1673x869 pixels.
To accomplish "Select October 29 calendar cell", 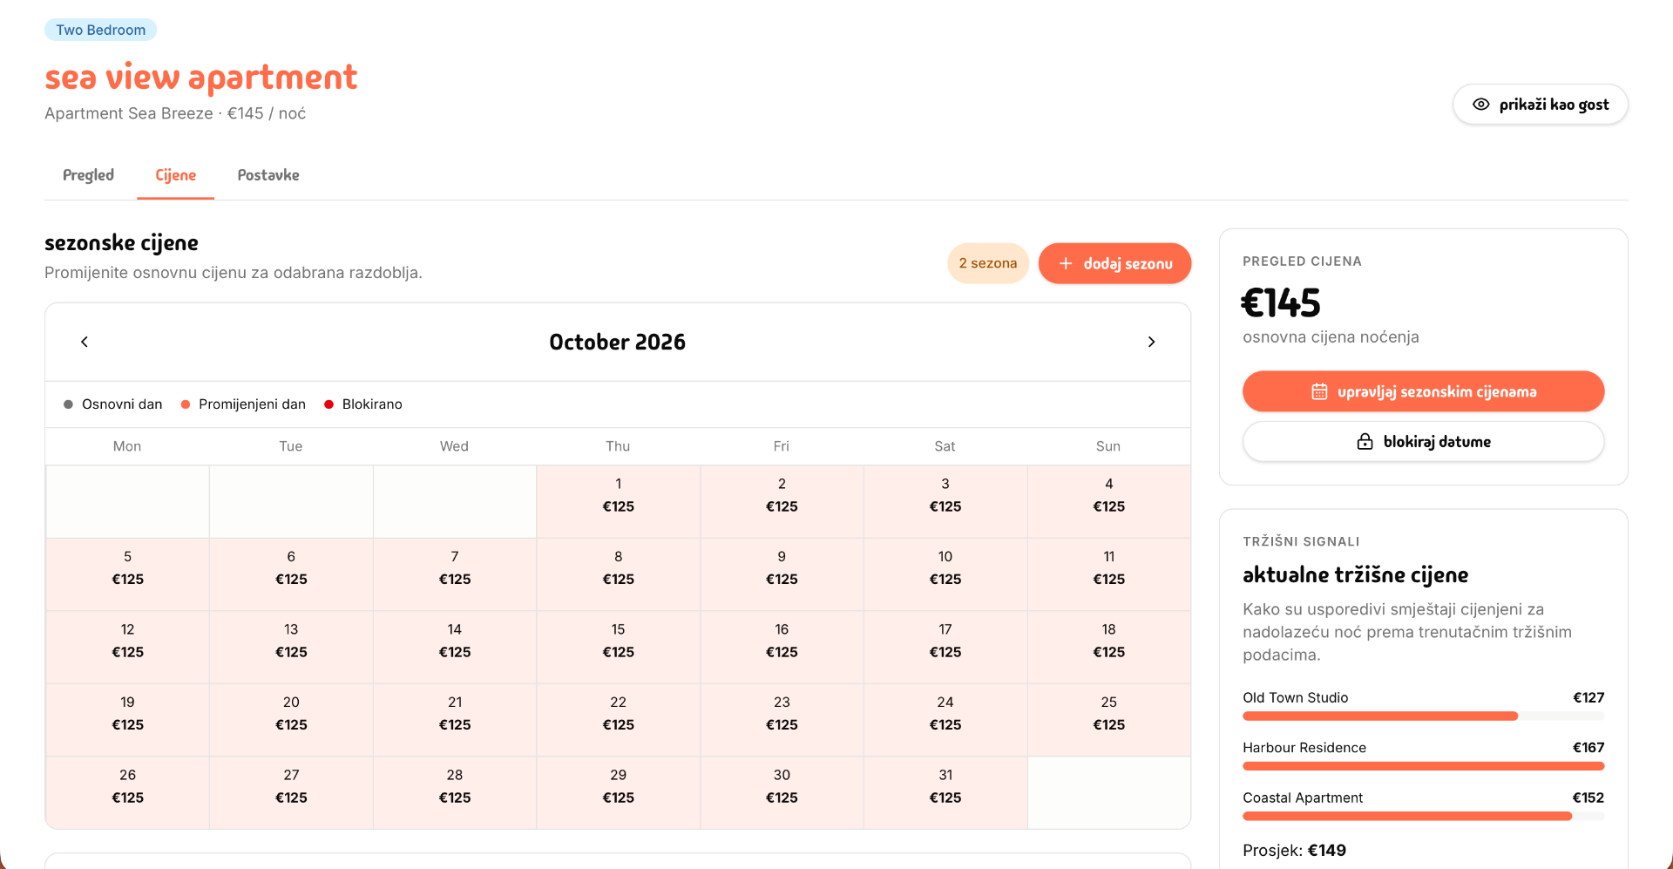I will [x=618, y=792].
